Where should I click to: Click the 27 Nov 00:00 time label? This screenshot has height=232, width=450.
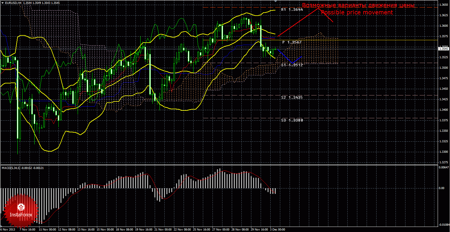[x=221, y=229]
